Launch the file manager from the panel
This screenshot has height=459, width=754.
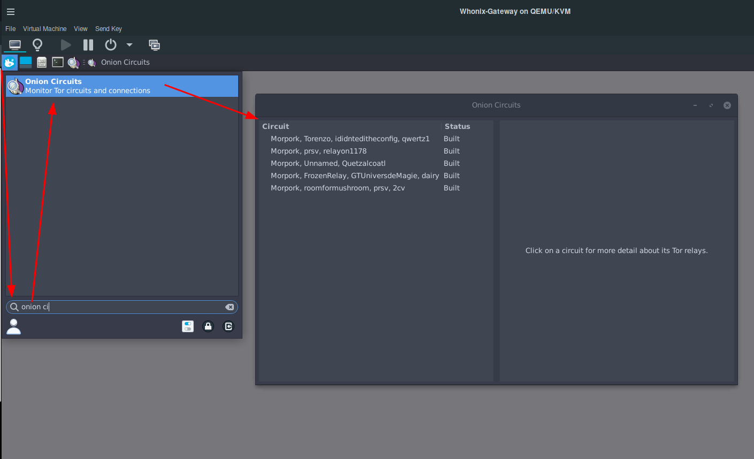[x=42, y=63]
